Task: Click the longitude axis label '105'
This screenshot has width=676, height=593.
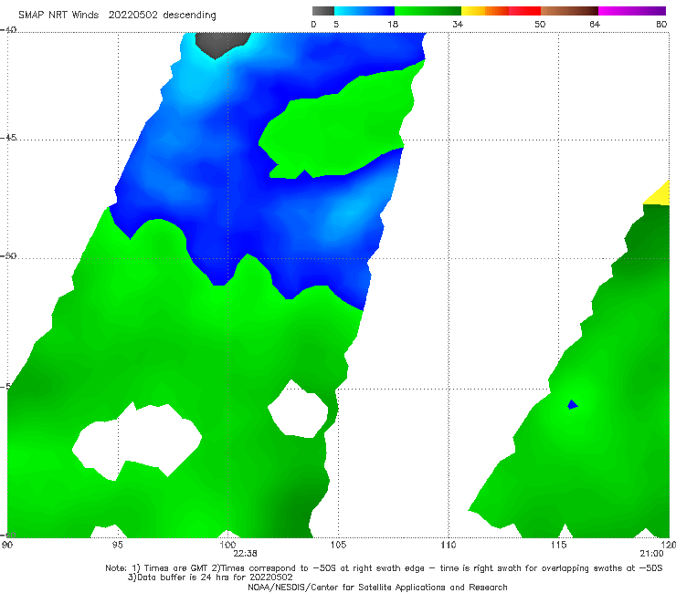Action: click(338, 545)
